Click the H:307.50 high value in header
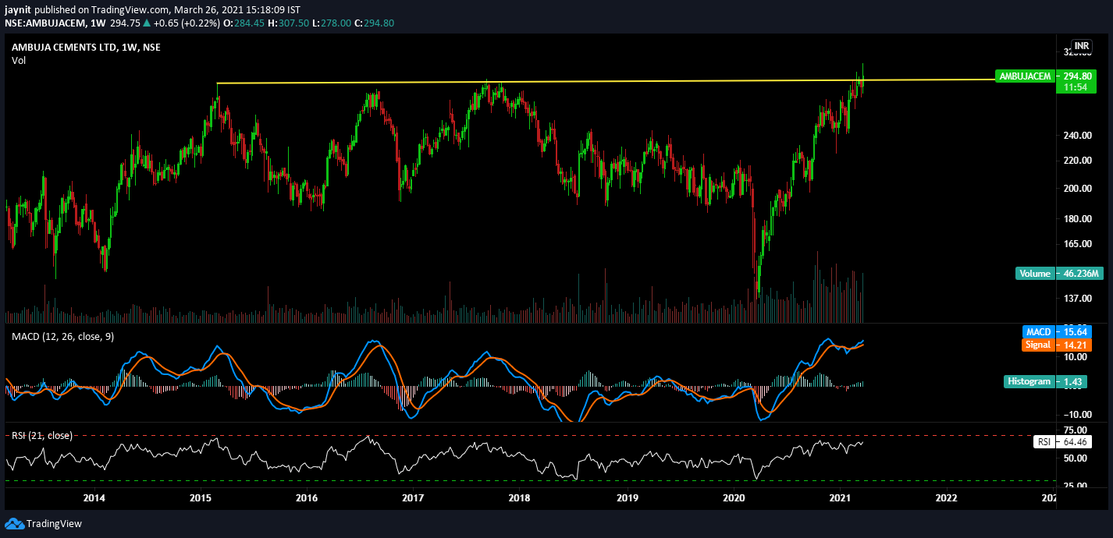Screen dimensions: 1113x538 288,23
